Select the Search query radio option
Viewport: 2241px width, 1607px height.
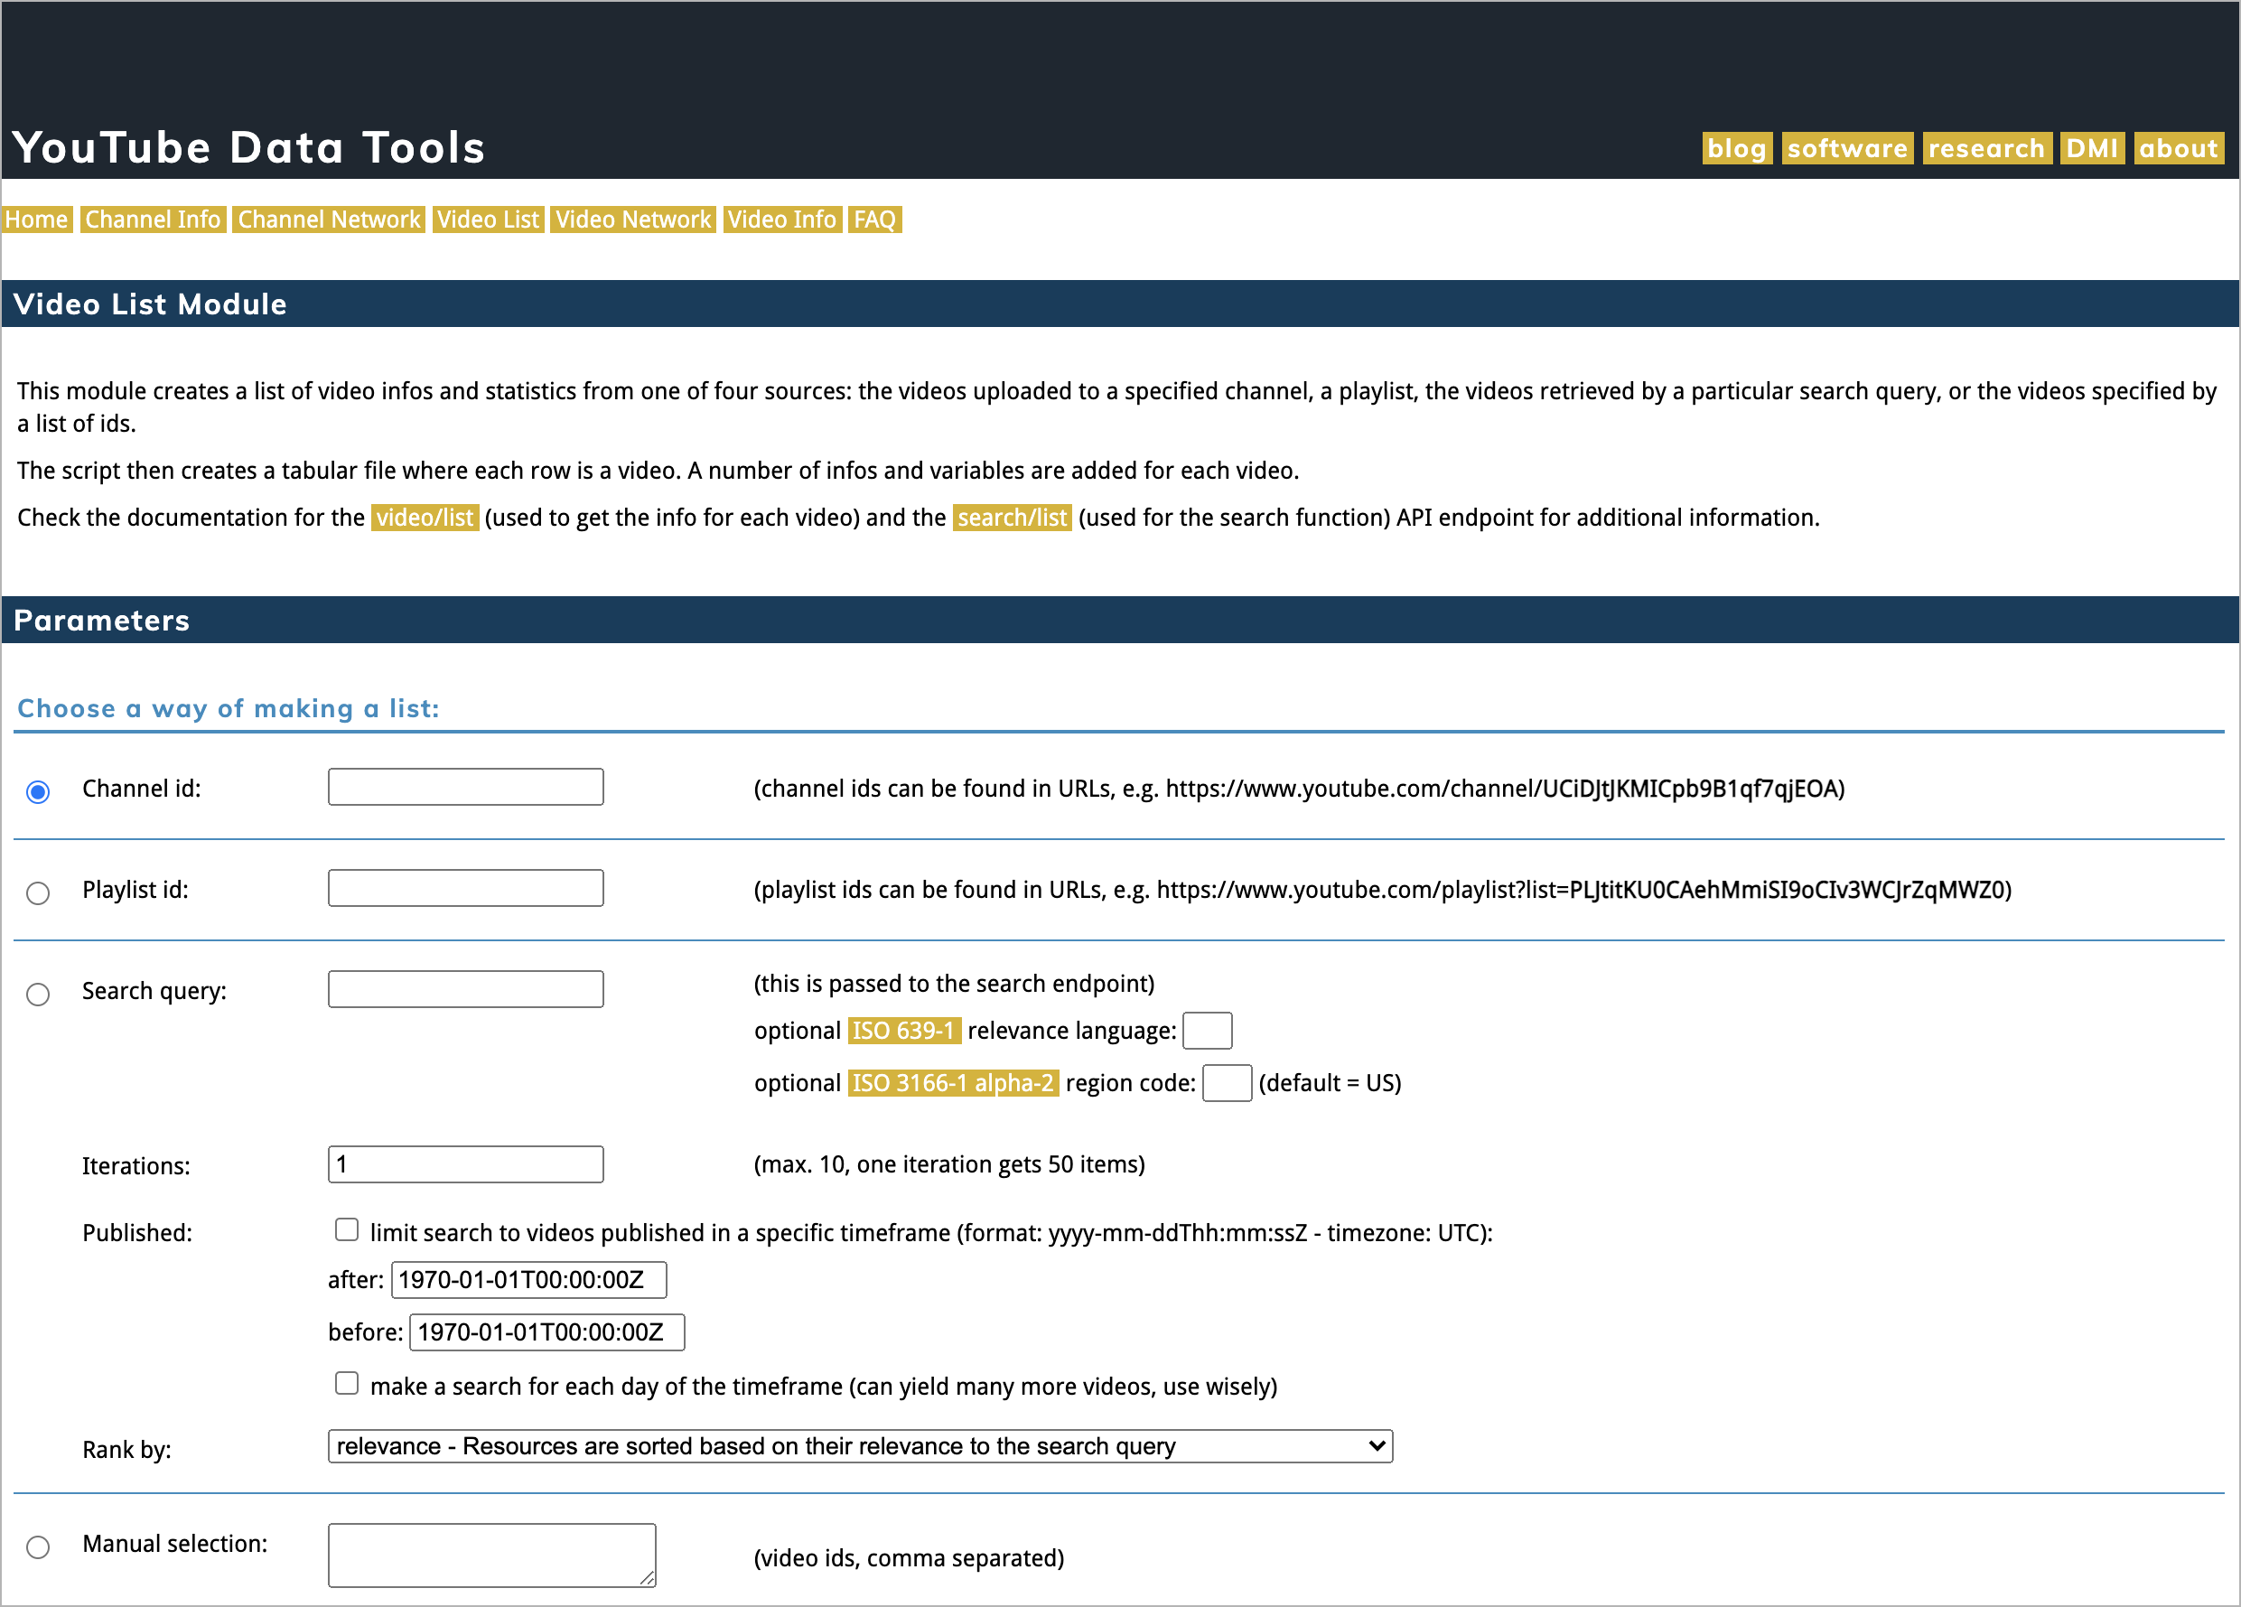(38, 994)
